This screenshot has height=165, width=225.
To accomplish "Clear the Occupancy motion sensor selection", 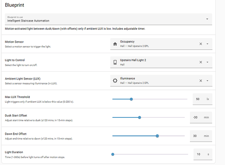I will (x=201, y=44).
